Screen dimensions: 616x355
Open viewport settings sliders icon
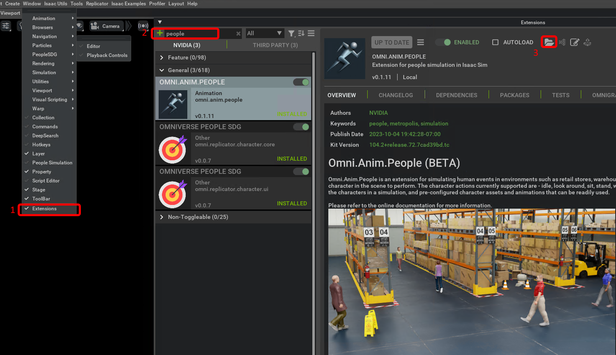coord(6,26)
